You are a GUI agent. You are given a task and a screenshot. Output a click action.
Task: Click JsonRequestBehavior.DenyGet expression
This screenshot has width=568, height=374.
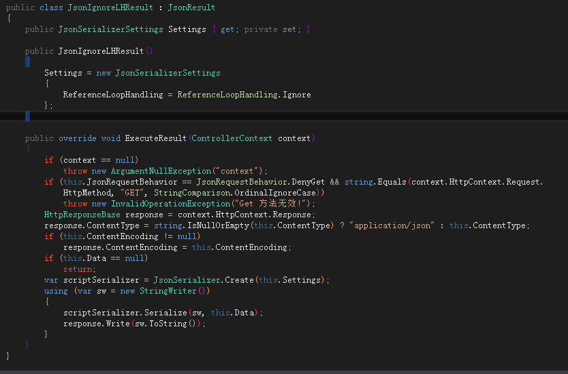[x=261, y=182]
